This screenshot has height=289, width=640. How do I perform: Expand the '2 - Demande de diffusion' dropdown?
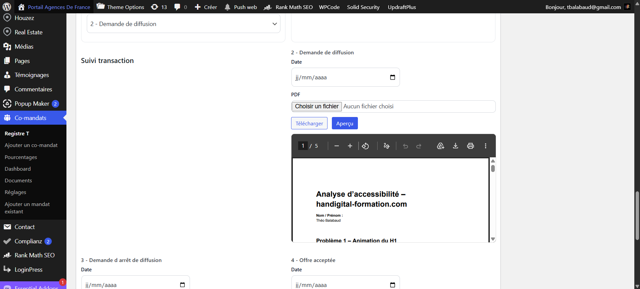point(183,24)
